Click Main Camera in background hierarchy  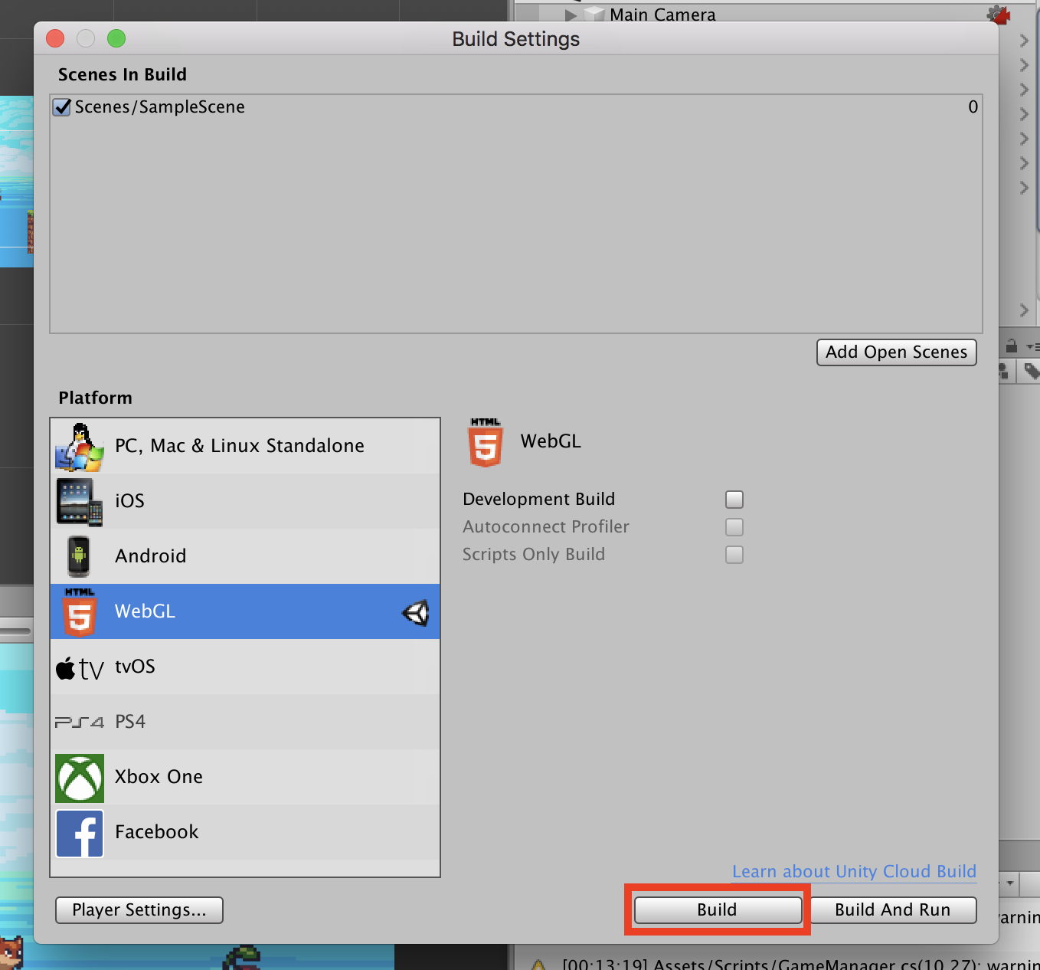(x=662, y=15)
